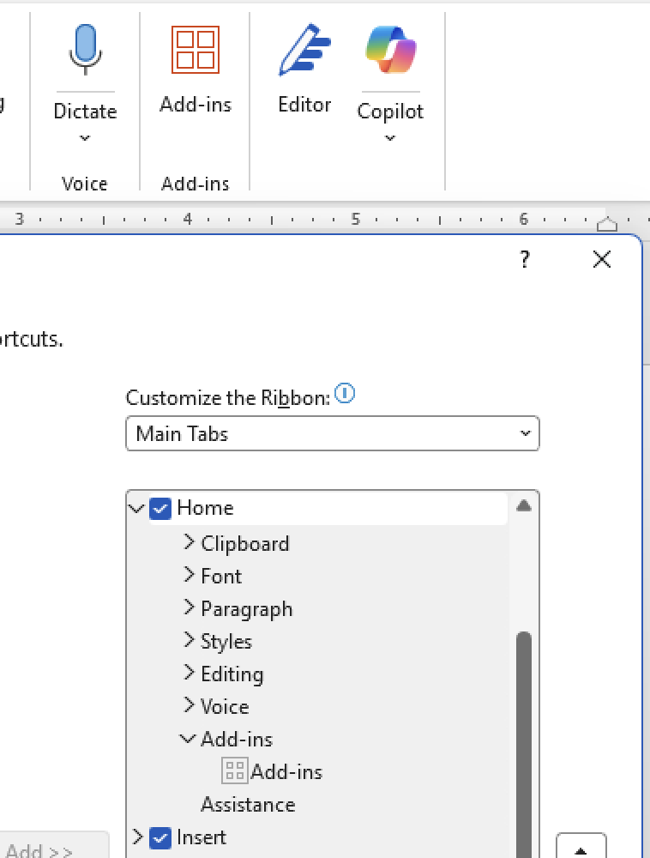Viewport: 650px width, 858px height.
Task: Close the Word Options dialog
Action: [602, 259]
